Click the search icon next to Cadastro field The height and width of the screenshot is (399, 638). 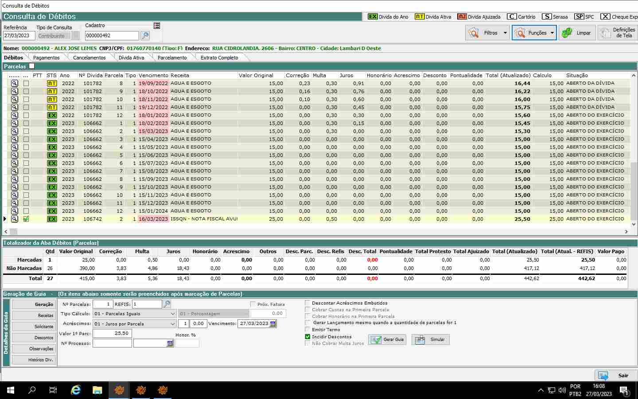coord(145,35)
